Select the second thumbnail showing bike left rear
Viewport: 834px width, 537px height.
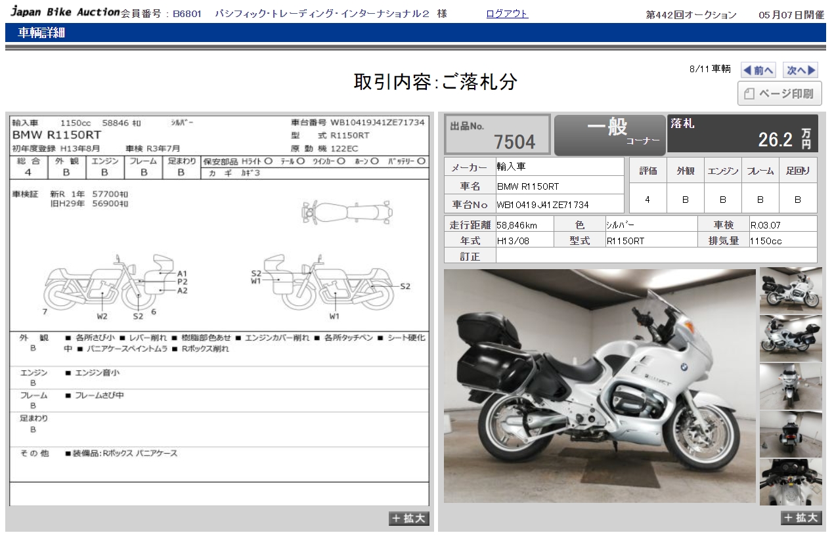tap(791, 338)
